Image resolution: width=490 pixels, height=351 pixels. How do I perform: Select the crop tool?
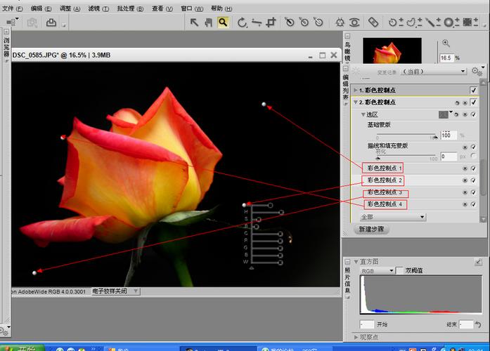tap(271, 22)
